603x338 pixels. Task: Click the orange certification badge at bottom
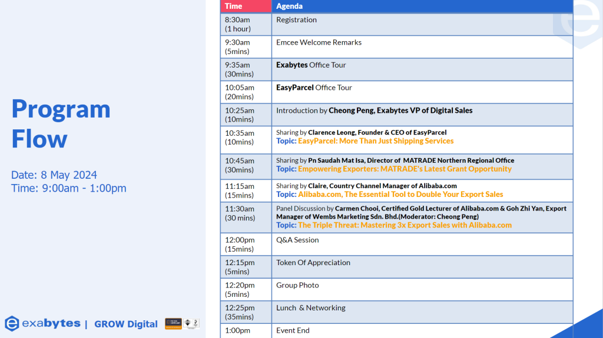click(173, 323)
